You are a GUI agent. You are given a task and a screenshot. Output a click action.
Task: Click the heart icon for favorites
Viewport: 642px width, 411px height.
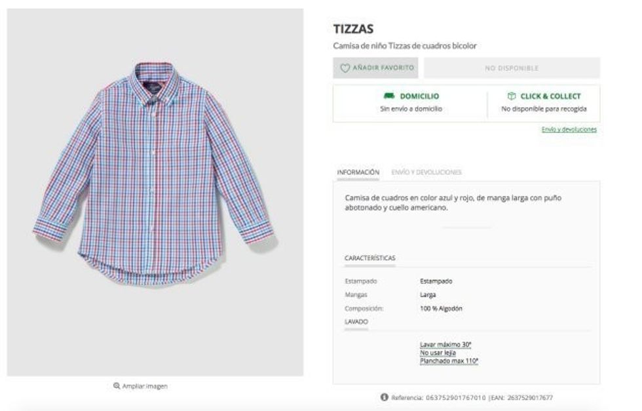click(345, 68)
